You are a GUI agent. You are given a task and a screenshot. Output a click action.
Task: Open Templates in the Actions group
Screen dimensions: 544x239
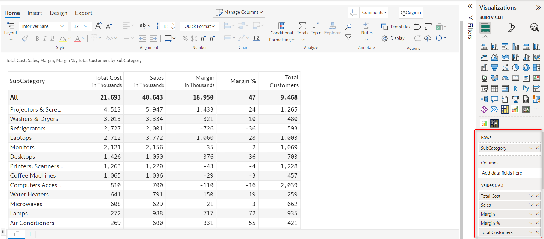(396, 27)
